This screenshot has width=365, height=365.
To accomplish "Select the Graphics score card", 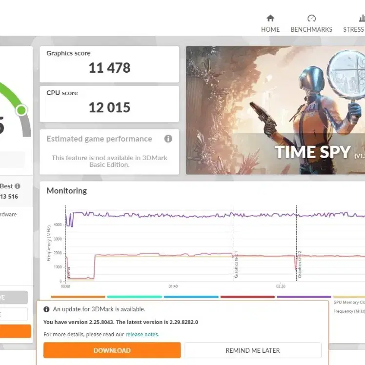I will (109, 64).
